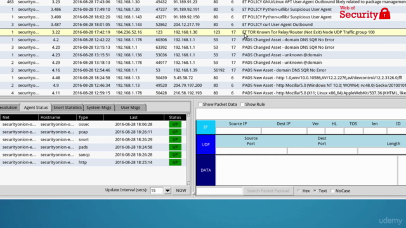This screenshot has height=228, width=406.
Task: Click the PADS Changed Asset row timestamped 12:42:22
Action: [203, 40]
